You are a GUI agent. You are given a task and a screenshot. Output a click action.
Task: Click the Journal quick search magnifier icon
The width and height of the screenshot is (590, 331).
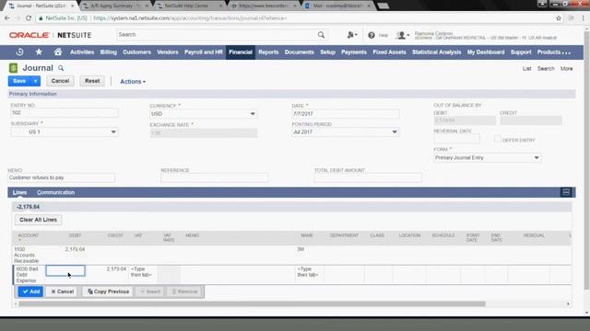click(x=61, y=68)
